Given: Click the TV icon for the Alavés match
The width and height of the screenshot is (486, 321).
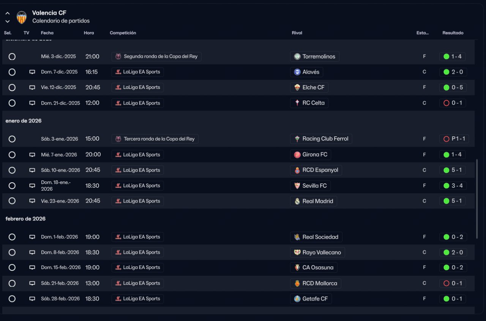Looking at the screenshot, I should 32,72.
